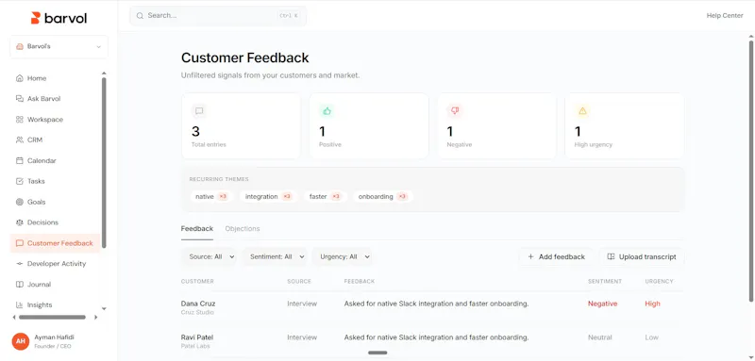Click the Goals target icon
Screen dimensions: 755x361
[19, 202]
